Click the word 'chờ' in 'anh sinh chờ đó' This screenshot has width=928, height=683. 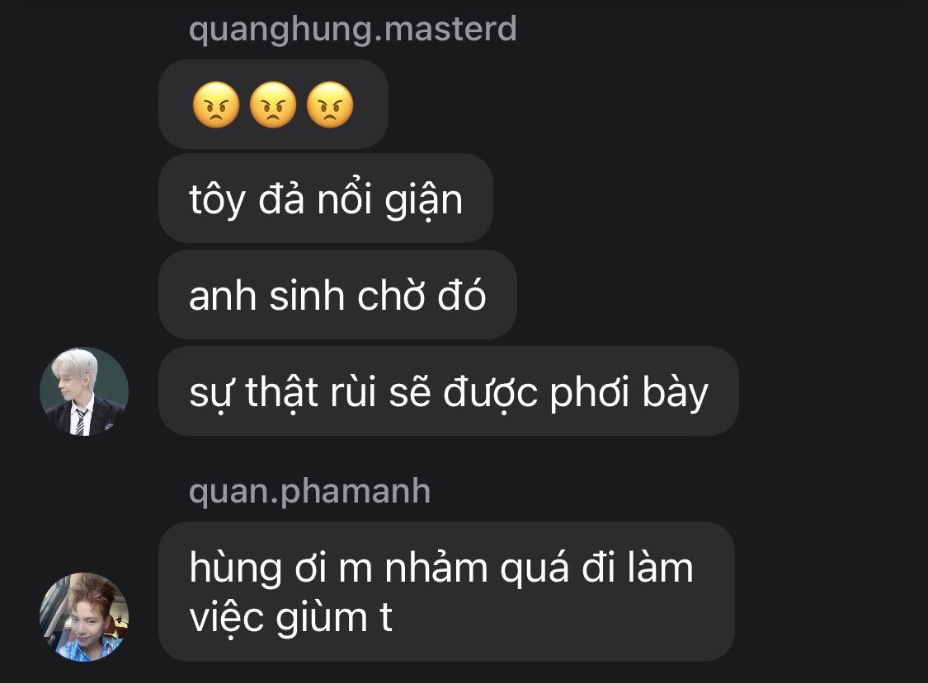click(x=391, y=295)
